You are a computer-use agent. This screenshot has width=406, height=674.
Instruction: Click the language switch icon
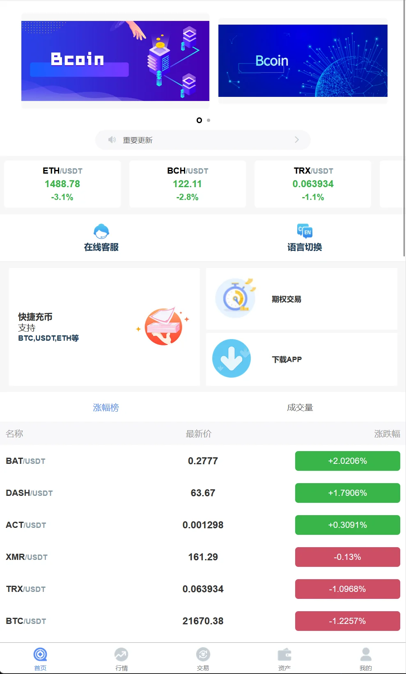click(305, 231)
